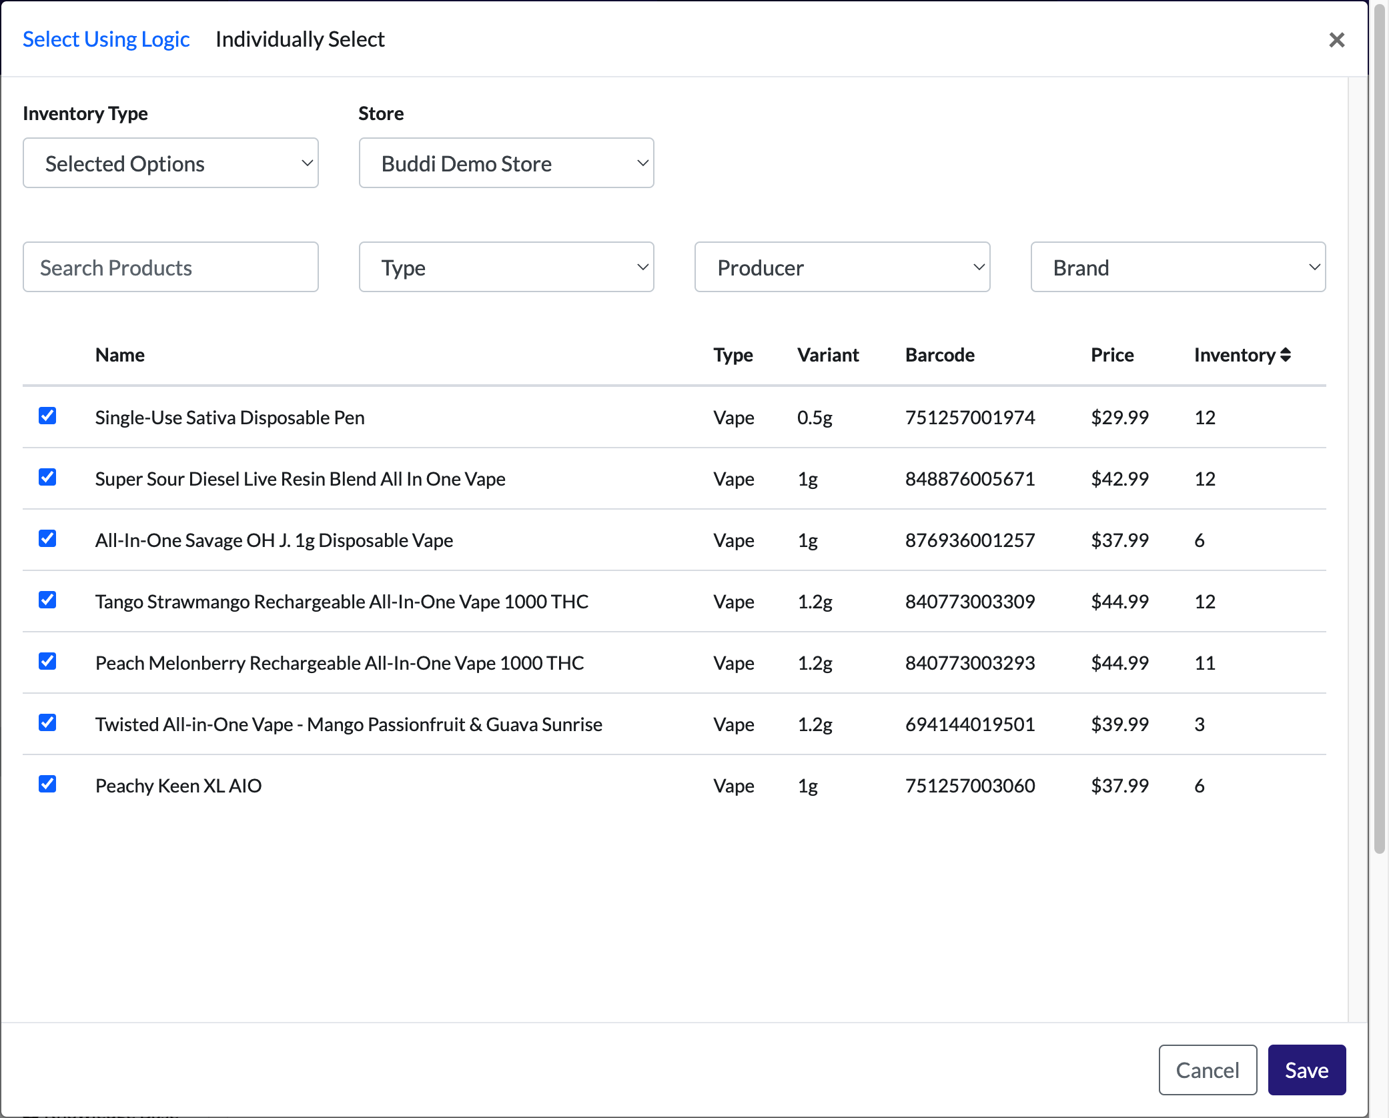
Task: Click the Save button
Action: pyautogui.click(x=1307, y=1070)
